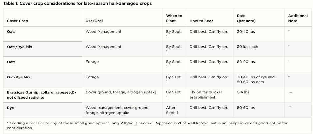The width and height of the screenshot is (313, 134).
Task: Click the "When to Plant" column header
Action: [174, 18]
